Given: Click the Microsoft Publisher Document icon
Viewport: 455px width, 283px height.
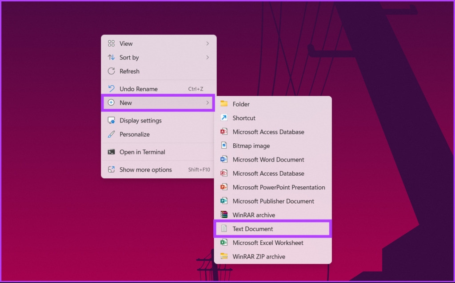Looking at the screenshot, I should tap(224, 201).
